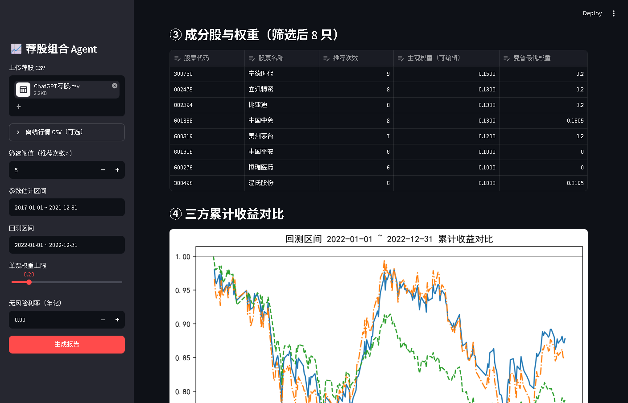Increase the 筛选阈值 value with plus

117,170
